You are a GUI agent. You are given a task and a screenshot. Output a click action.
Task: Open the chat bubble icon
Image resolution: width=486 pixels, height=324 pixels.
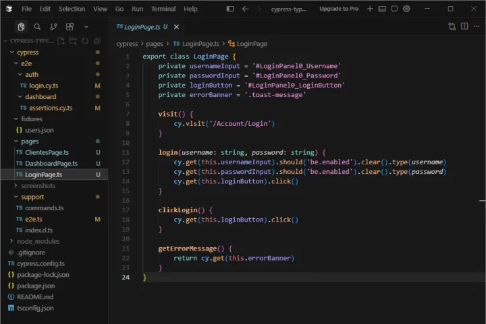394,9
